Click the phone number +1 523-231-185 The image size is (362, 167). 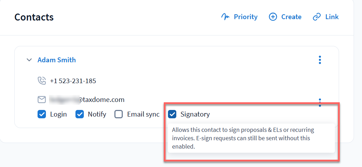(73, 81)
